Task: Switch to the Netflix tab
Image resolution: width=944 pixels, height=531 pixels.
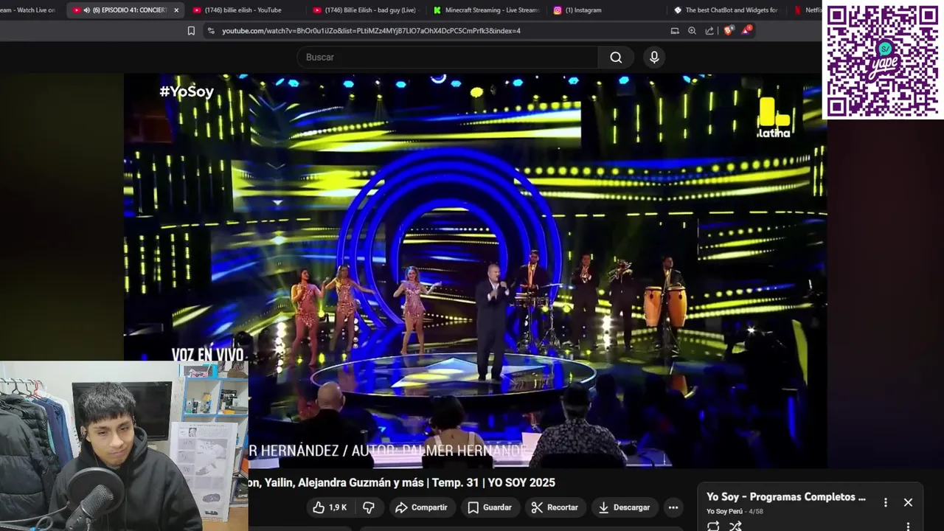Action: pos(808,10)
